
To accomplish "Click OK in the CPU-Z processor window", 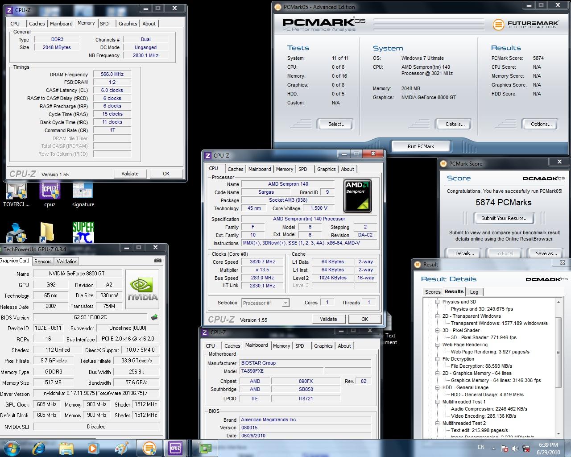I will pos(364,319).
